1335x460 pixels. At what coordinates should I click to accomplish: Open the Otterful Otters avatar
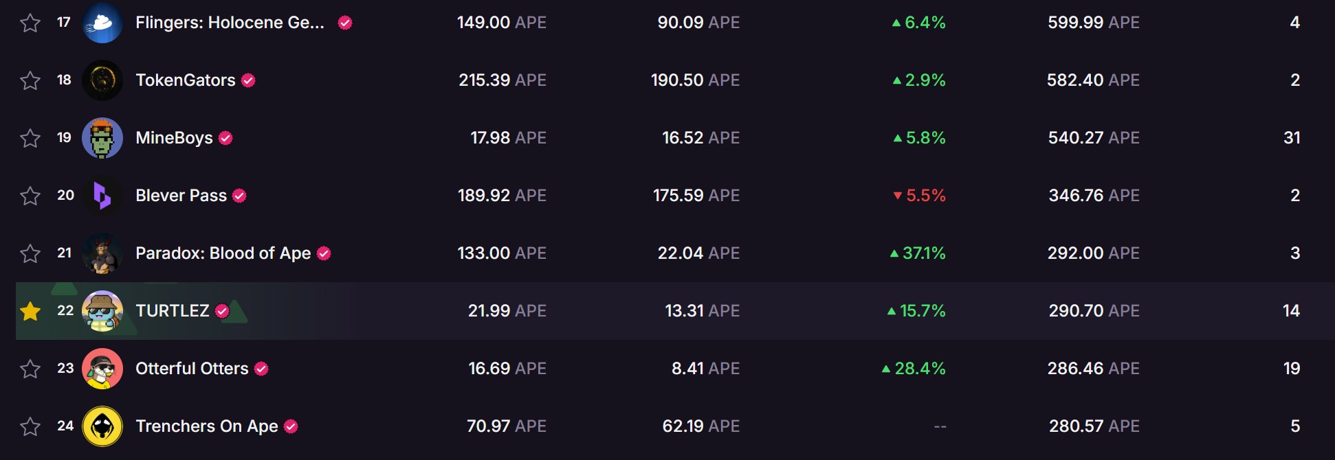click(102, 369)
